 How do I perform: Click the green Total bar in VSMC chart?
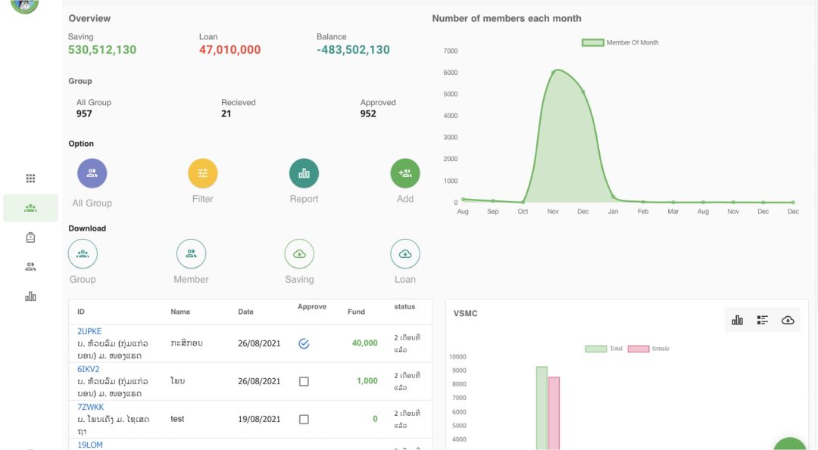coord(542,408)
